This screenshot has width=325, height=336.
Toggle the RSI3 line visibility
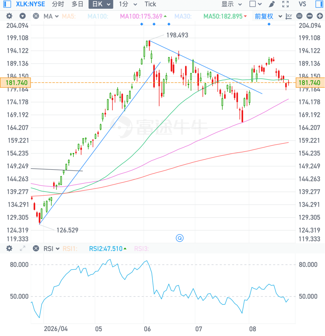pos(141,249)
